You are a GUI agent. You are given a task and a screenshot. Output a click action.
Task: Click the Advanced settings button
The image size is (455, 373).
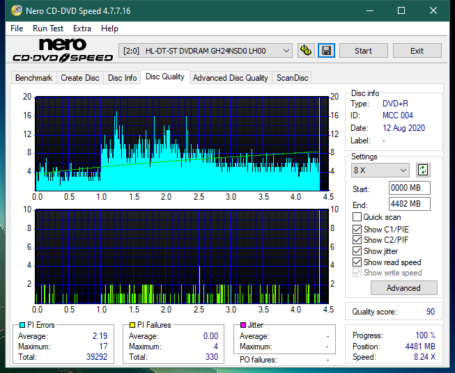point(403,288)
